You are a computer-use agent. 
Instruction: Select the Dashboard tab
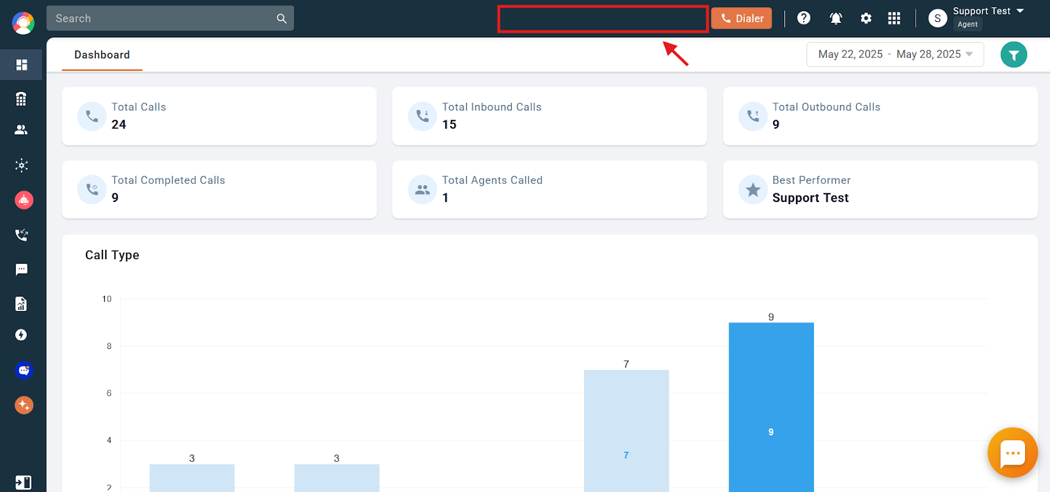pyautogui.click(x=102, y=54)
